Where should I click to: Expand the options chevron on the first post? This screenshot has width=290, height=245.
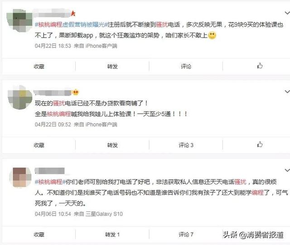[287, 13]
